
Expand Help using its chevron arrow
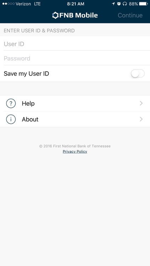click(141, 103)
